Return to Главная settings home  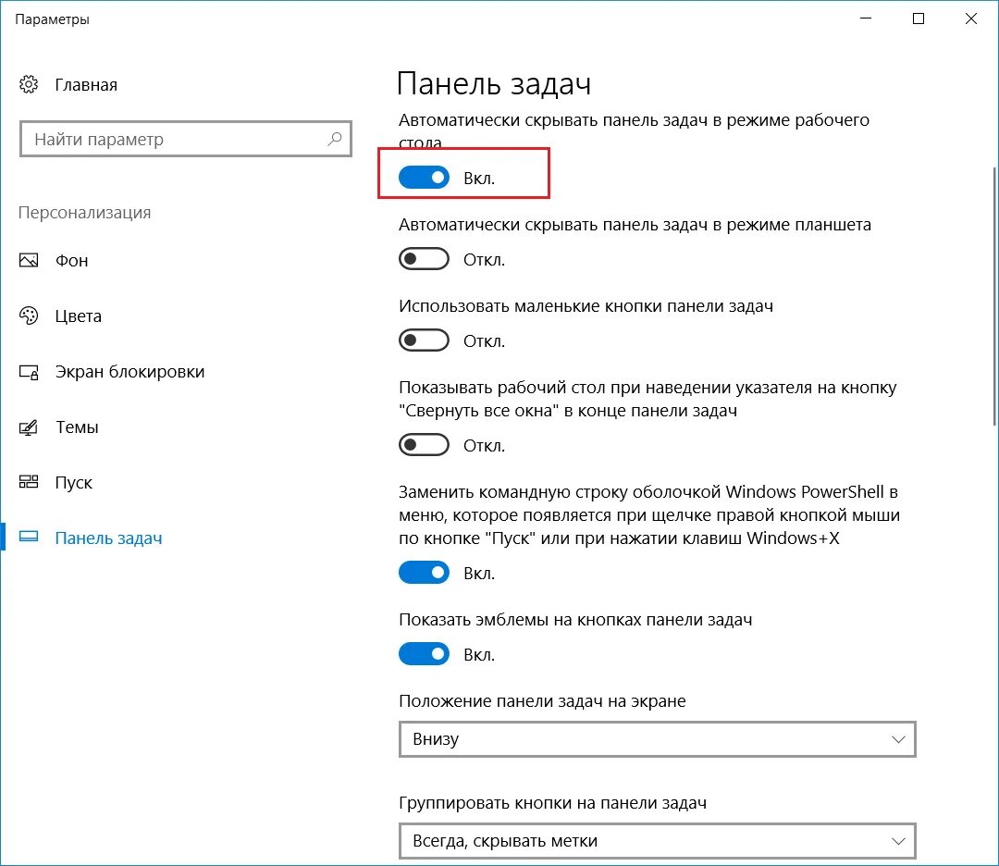point(85,85)
